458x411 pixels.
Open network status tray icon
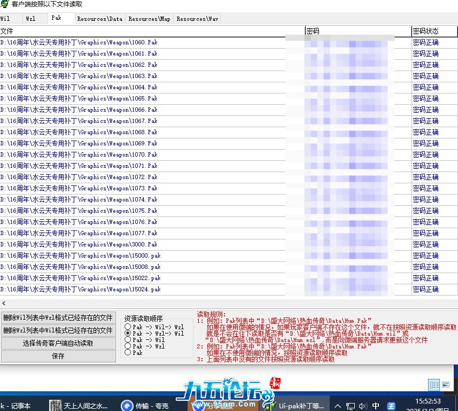click(x=350, y=406)
